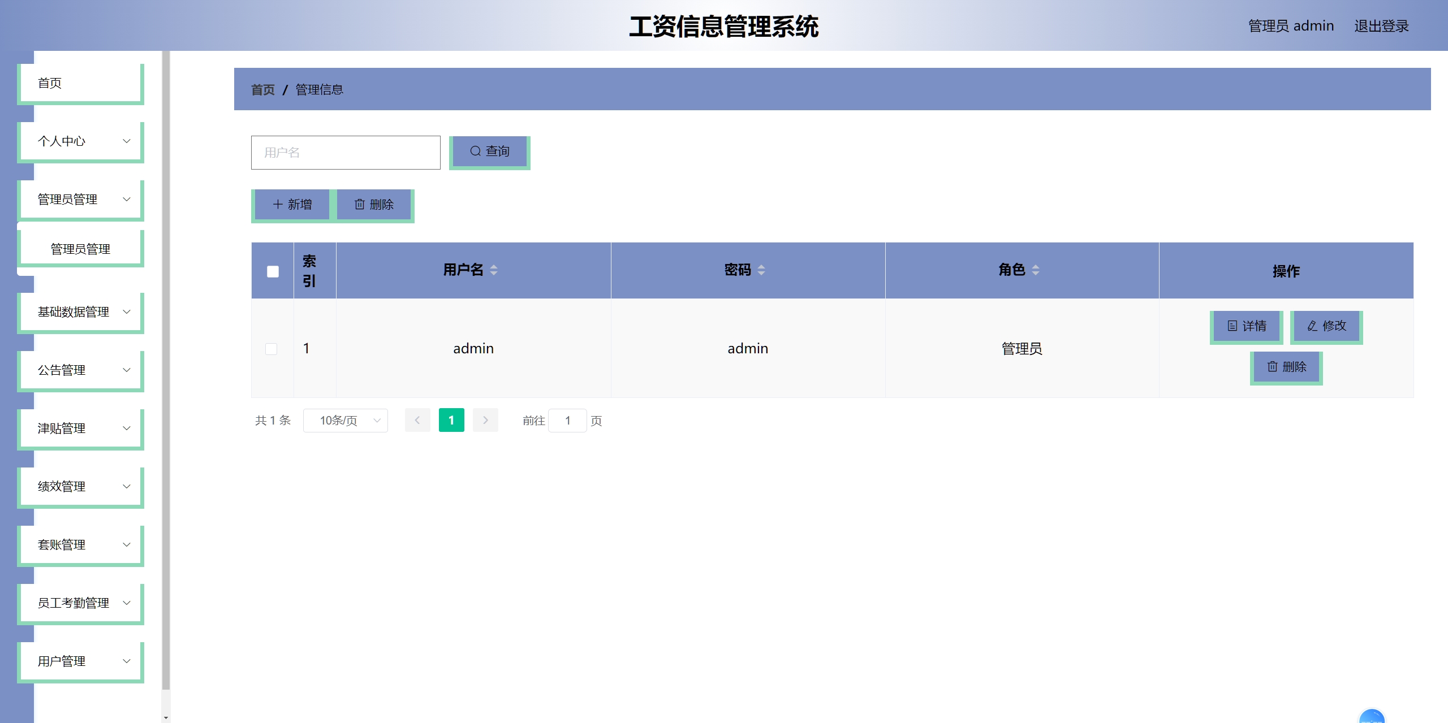Click the 新增 add button
The width and height of the screenshot is (1448, 723).
pos(292,205)
